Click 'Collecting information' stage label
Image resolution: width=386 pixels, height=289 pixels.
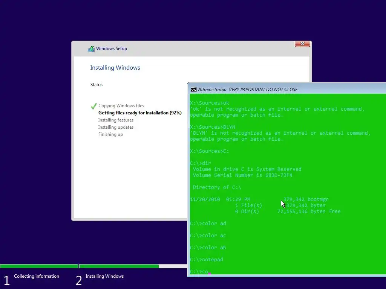click(37, 276)
